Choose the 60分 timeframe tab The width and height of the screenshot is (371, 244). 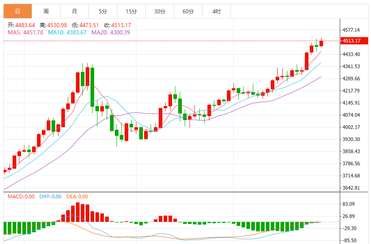click(188, 11)
